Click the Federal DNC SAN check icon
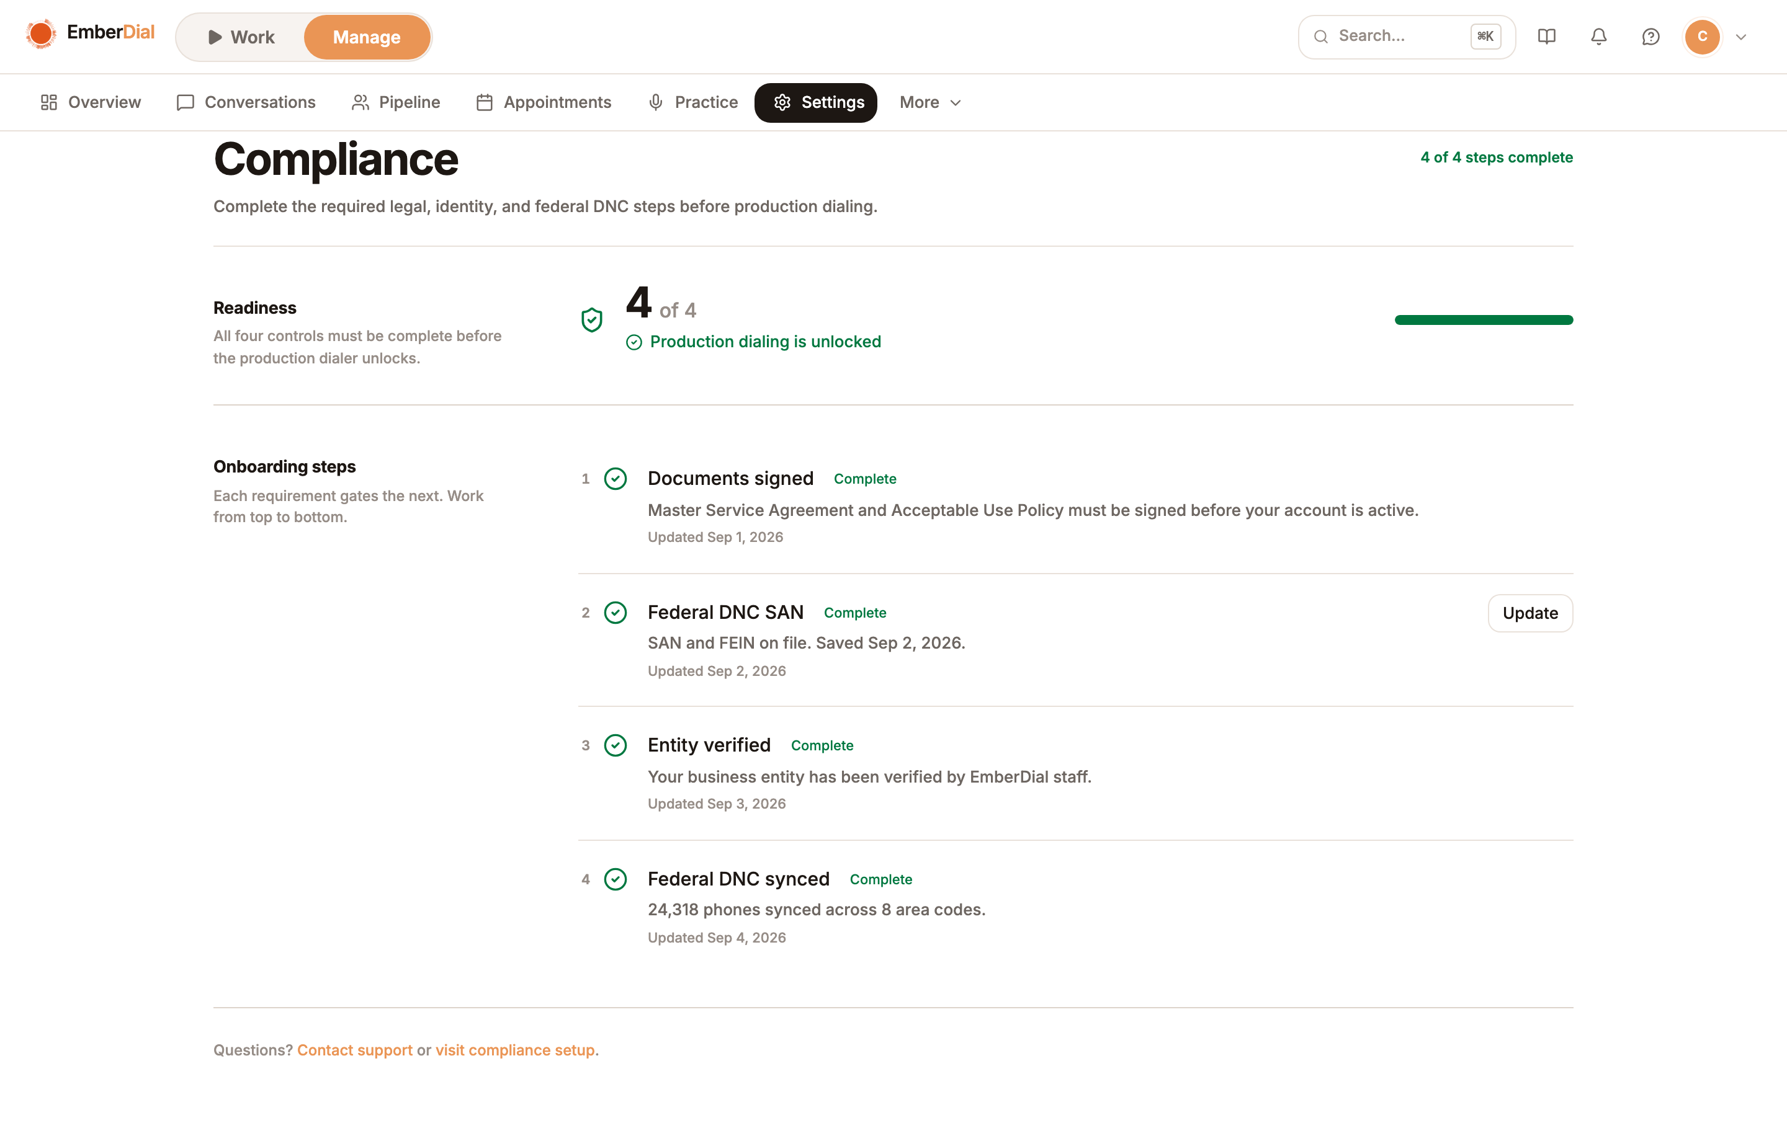The height and width of the screenshot is (1141, 1787). [x=615, y=612]
